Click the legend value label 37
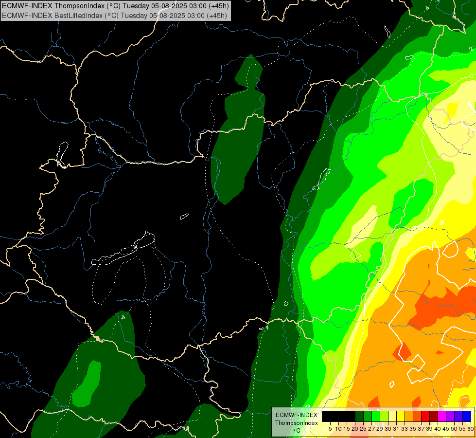 click(422, 429)
